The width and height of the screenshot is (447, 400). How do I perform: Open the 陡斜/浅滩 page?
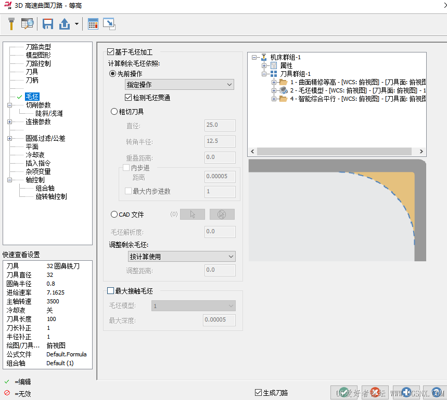click(x=49, y=113)
